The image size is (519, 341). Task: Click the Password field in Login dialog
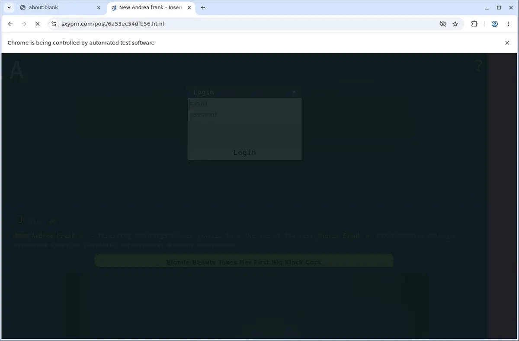(244, 115)
